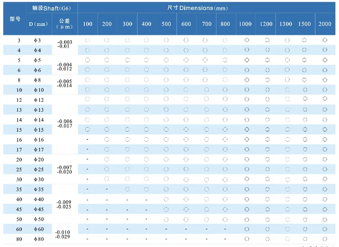Click the Φ40 shaft diameter cell

[39, 199]
